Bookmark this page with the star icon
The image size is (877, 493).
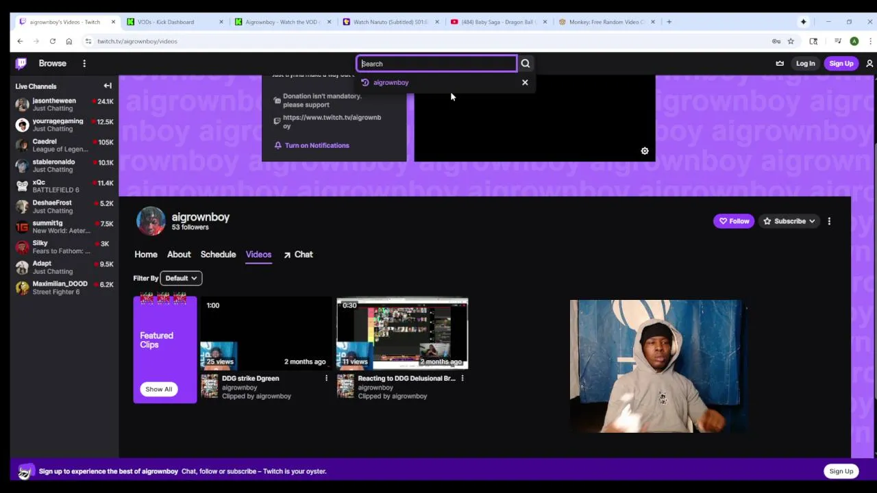coord(791,41)
